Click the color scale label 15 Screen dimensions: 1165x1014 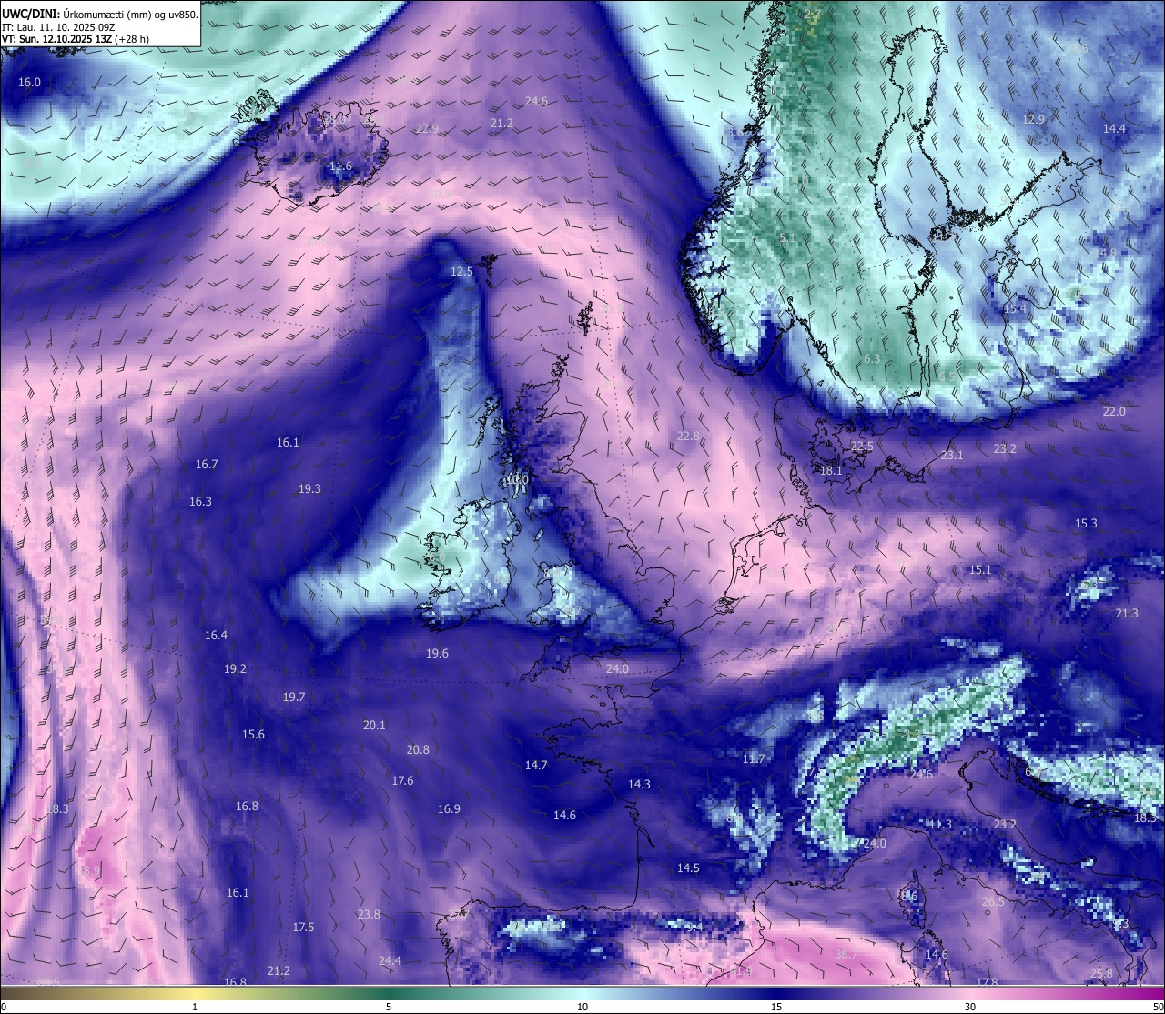[776, 1007]
